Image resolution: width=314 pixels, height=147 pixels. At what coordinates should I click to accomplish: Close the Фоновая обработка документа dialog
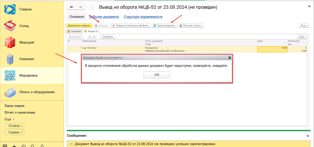[230, 57]
